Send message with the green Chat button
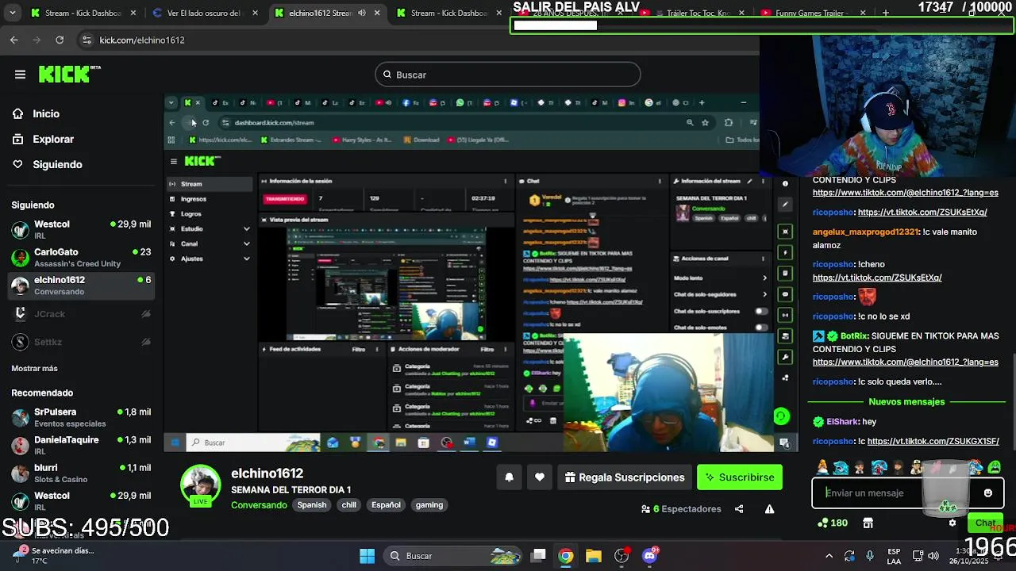The image size is (1016, 571). pyautogui.click(x=985, y=523)
